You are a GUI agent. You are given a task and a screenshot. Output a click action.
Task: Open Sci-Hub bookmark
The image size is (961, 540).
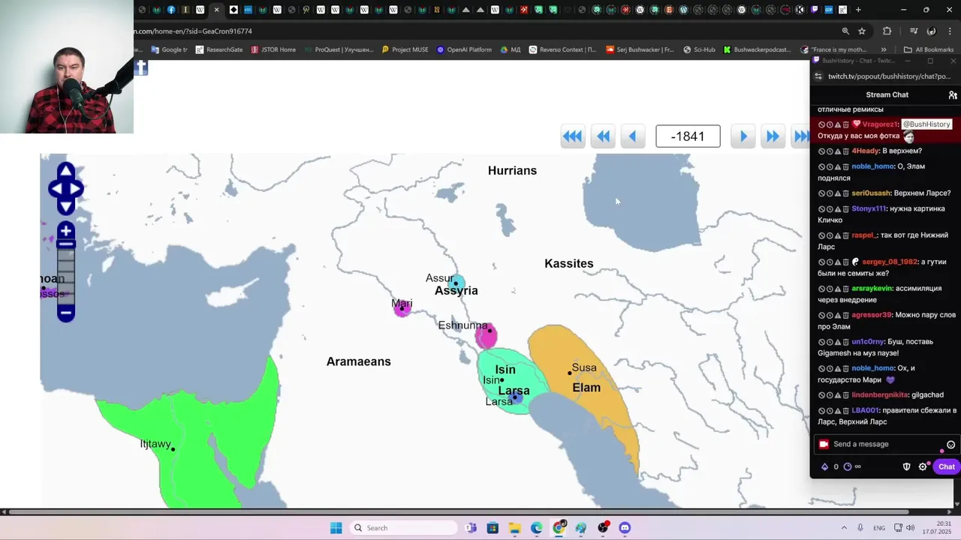pos(699,49)
